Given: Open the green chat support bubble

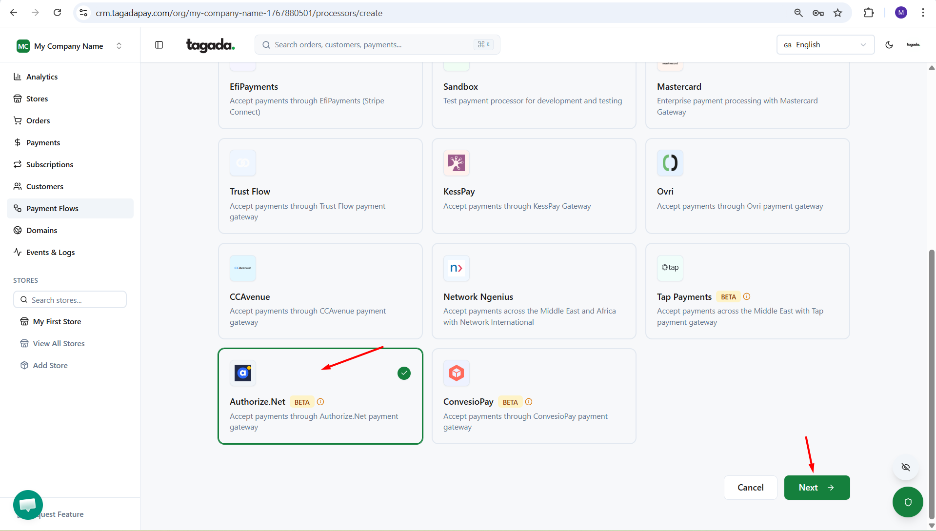Looking at the screenshot, I should pos(28,505).
